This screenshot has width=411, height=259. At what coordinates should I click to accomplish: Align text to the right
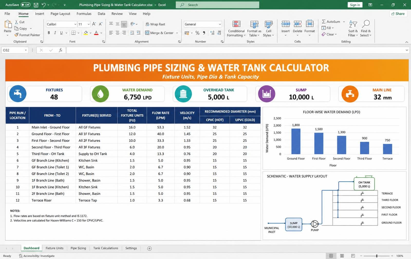click(x=124, y=33)
